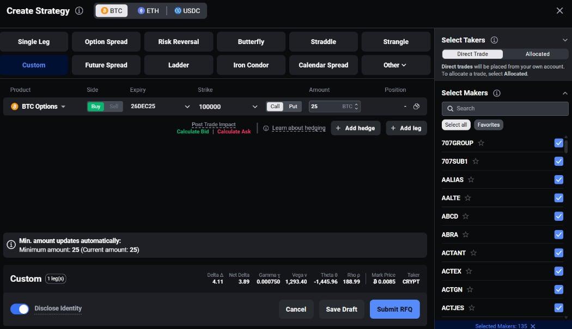
Task: Click the info icon beside Create Strategy
Action: pos(80,11)
